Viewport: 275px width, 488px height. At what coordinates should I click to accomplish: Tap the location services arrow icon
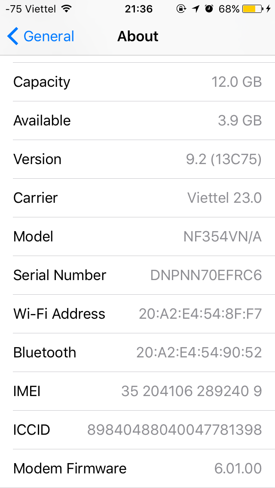(196, 9)
